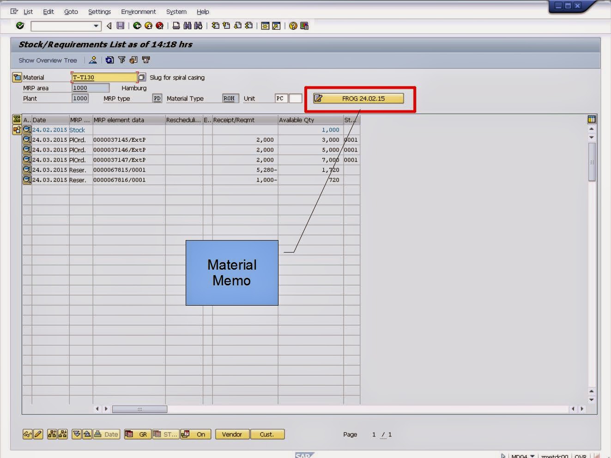Click the expand-all icon beside the Stock row
Image resolution: width=611 pixels, height=458 pixels.
coord(17,130)
